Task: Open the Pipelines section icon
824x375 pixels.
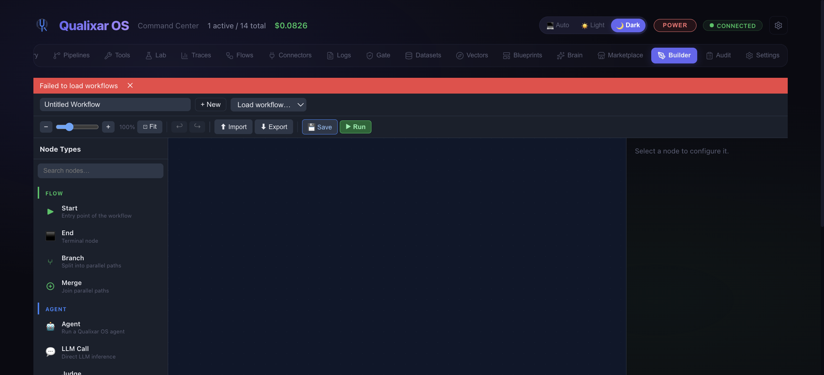Action: [x=57, y=55]
